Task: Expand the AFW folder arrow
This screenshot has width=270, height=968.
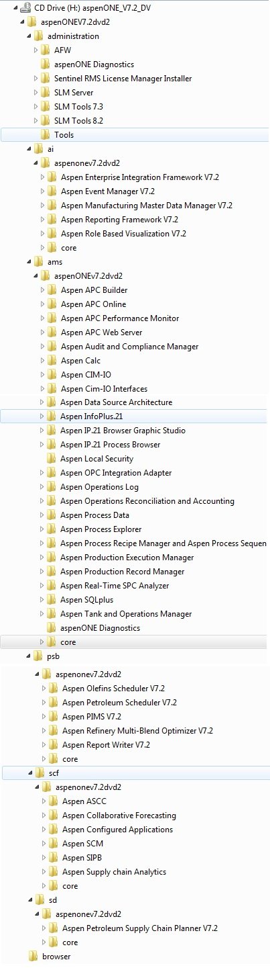Action: coord(36,50)
